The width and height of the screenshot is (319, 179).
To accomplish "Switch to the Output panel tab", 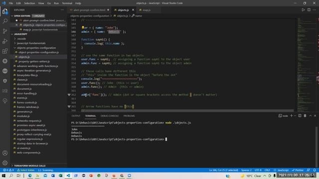I will (x=76, y=116).
